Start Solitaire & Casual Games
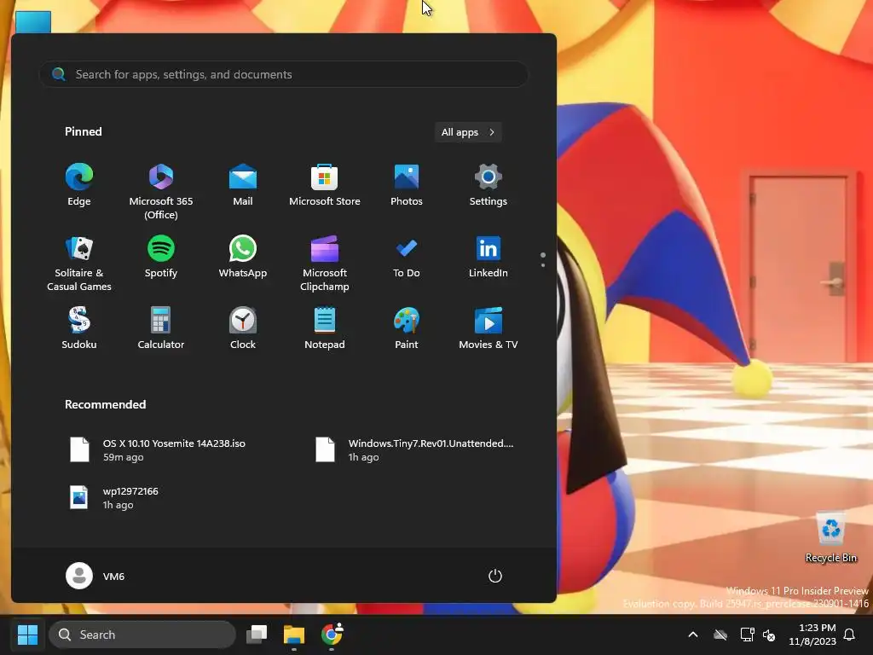 (79, 263)
